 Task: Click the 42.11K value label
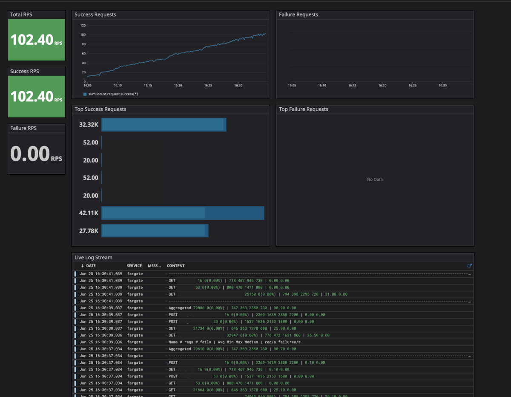tap(89, 213)
